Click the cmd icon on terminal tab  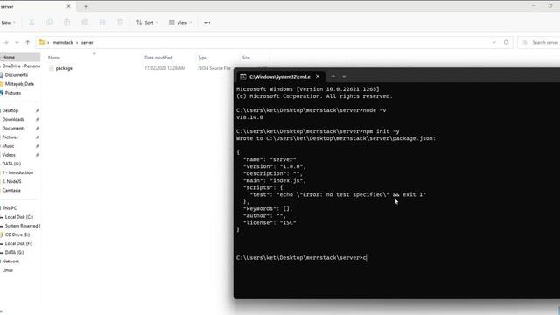243,77
